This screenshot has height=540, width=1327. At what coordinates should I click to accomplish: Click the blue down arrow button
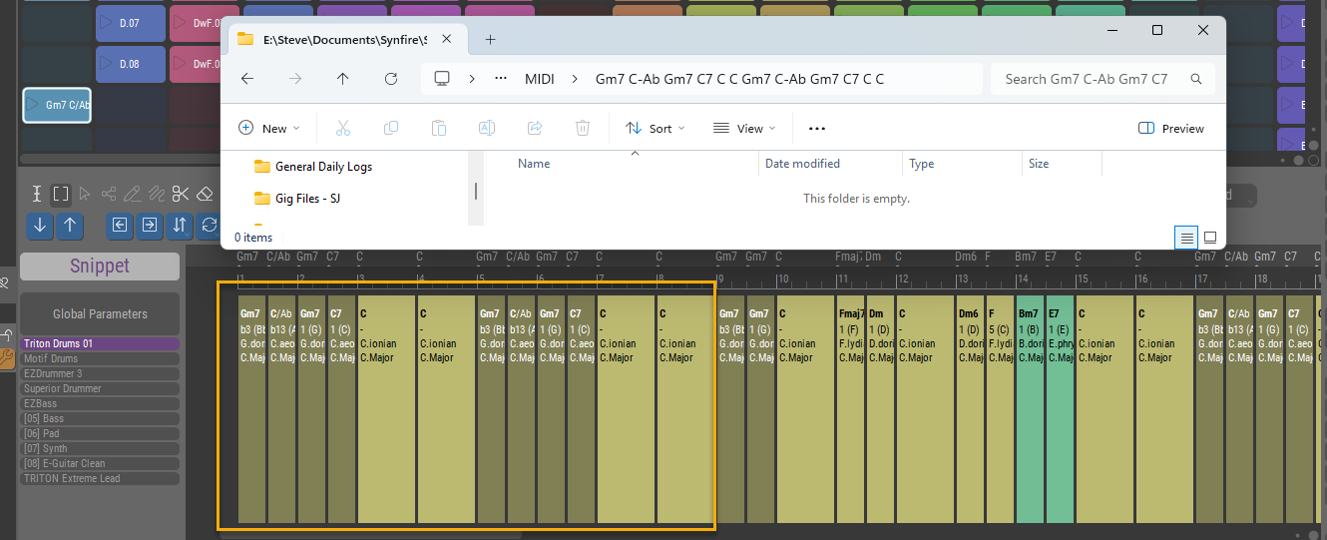40,225
